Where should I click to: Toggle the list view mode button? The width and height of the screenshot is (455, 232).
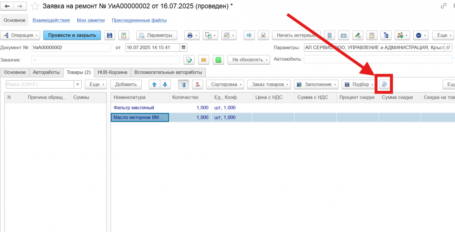(184, 84)
